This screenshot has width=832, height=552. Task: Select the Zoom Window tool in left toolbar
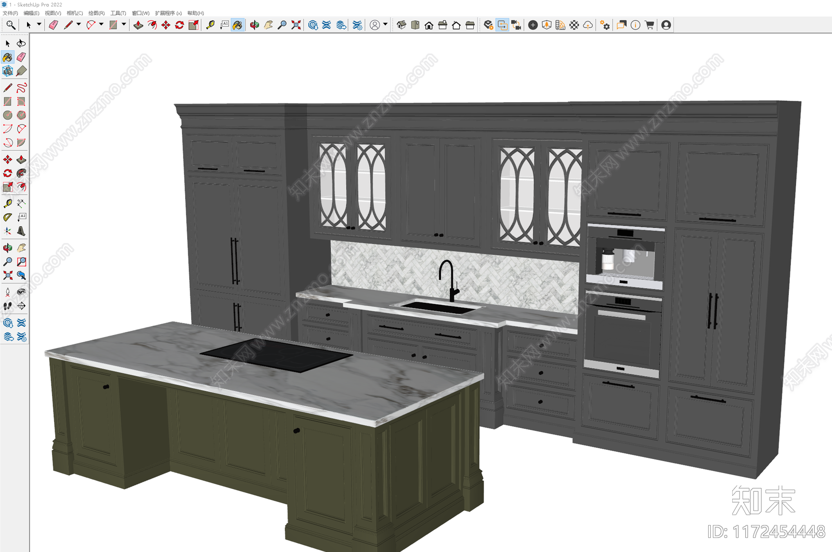[21, 262]
